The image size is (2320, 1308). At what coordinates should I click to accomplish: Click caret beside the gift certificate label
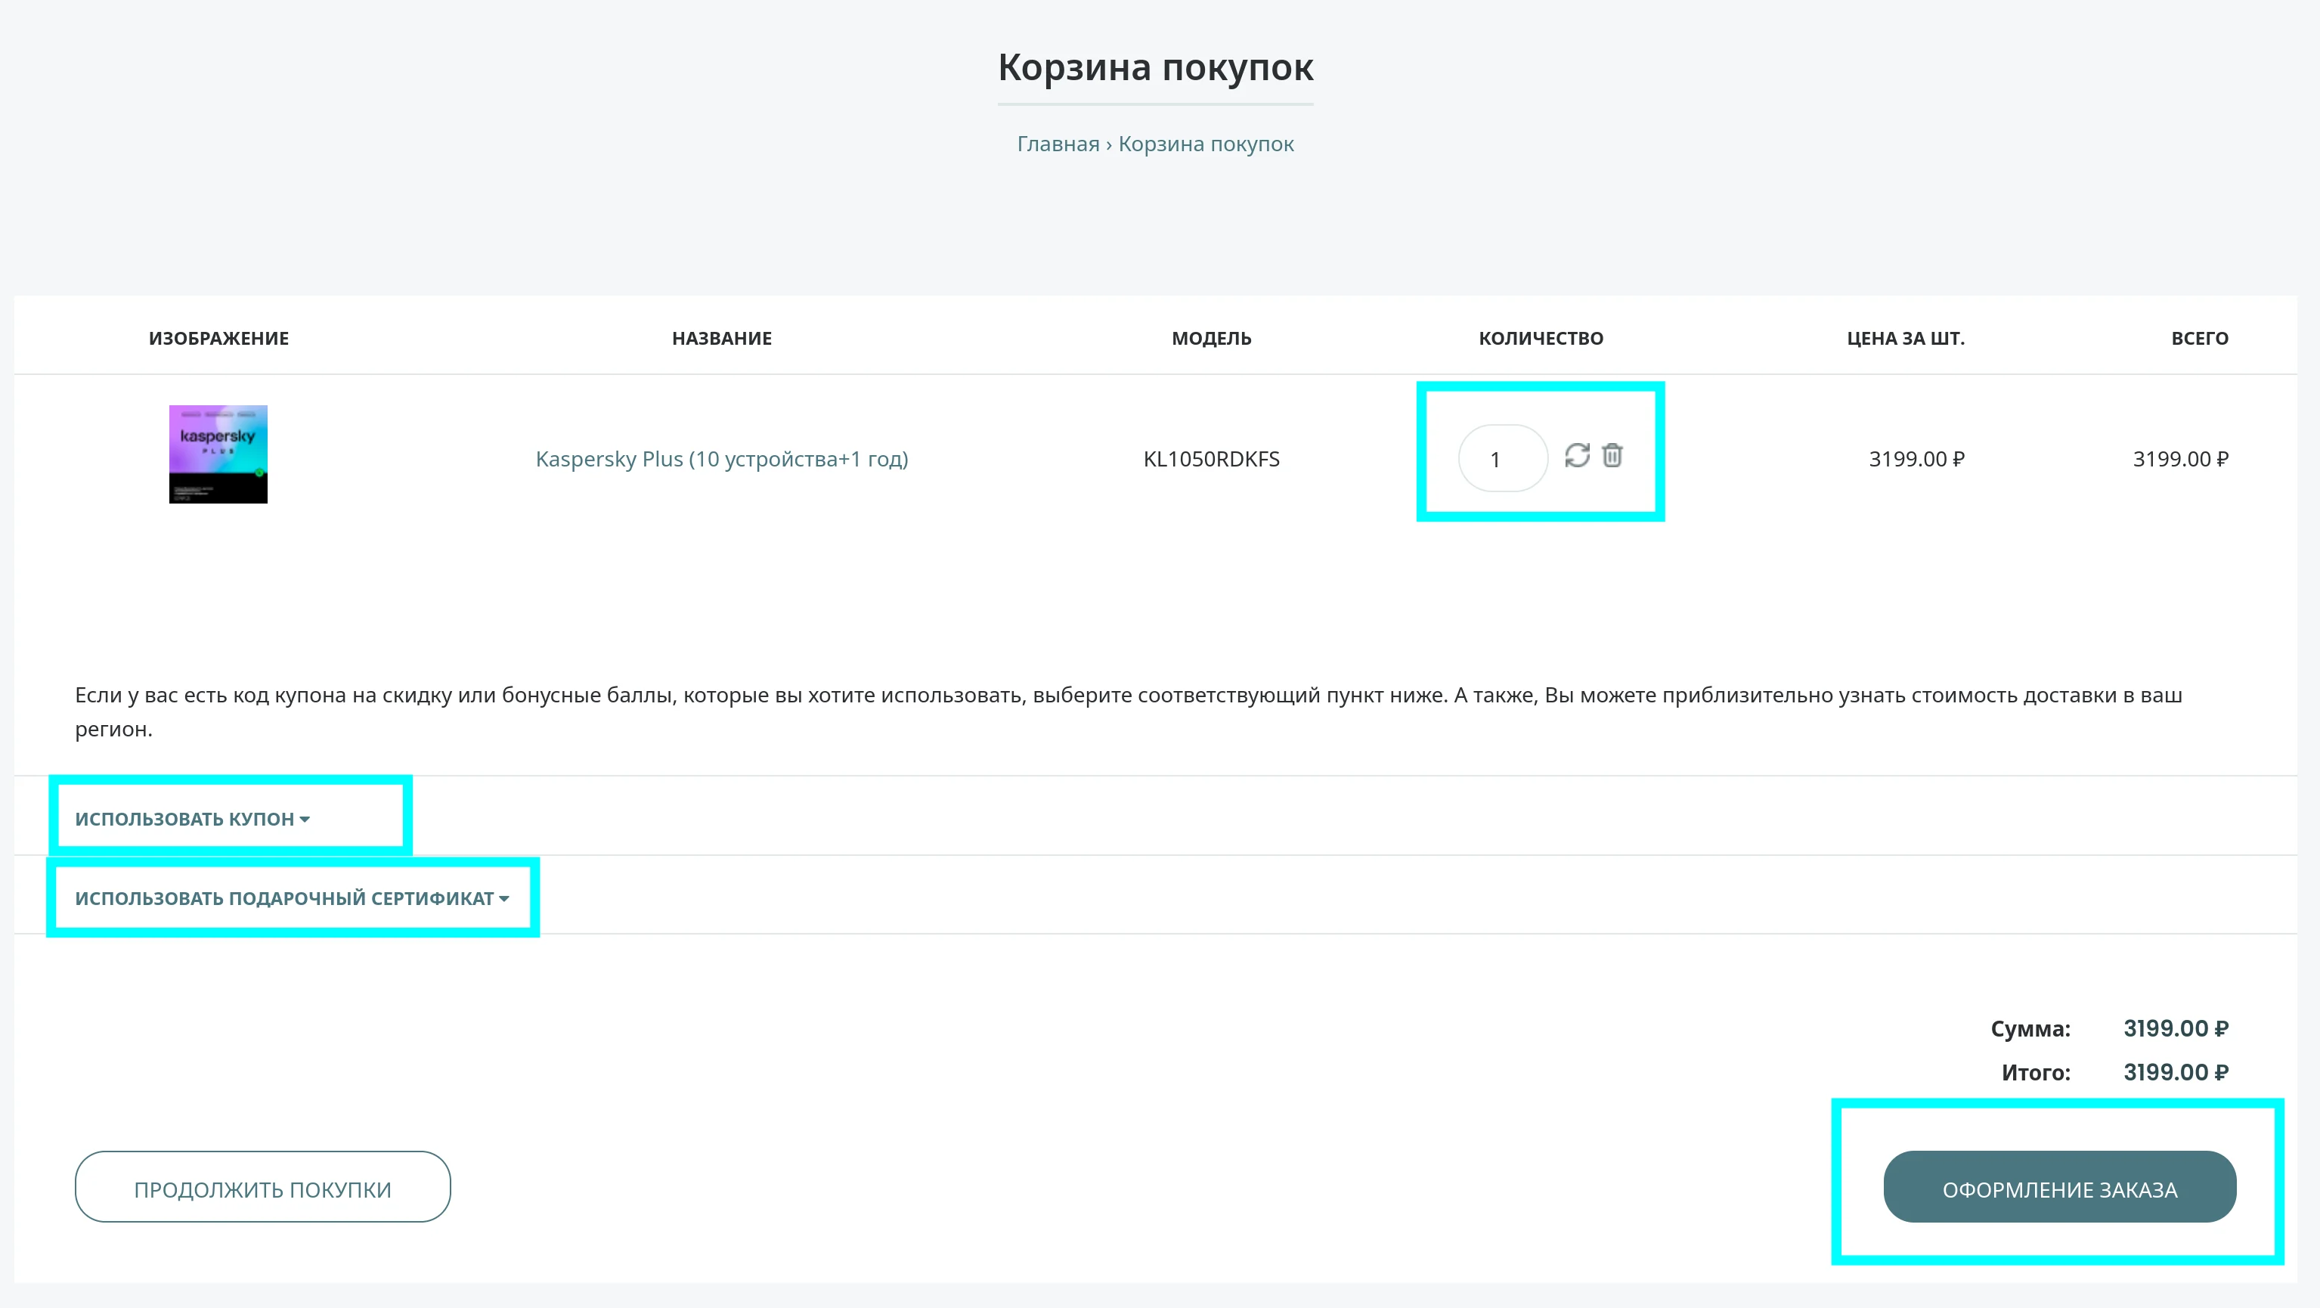[504, 899]
